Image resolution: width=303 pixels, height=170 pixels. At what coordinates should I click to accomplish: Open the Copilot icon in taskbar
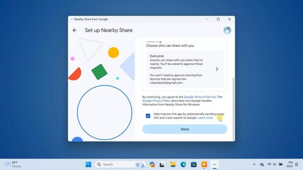[x=152, y=164]
